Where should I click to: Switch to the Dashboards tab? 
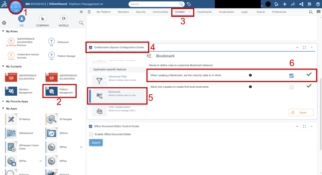pos(205,12)
